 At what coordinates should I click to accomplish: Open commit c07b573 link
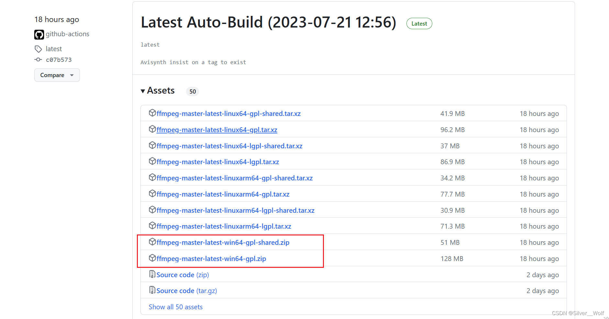click(x=59, y=60)
